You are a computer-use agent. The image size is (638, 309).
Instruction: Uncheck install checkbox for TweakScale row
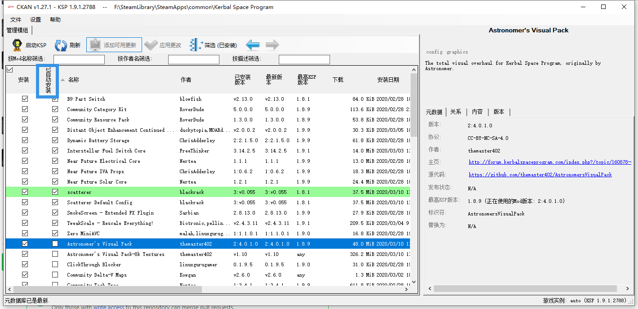(25, 223)
